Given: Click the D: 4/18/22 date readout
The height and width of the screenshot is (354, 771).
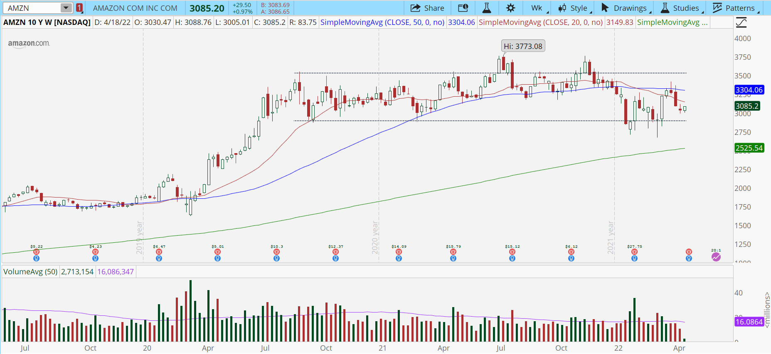Looking at the screenshot, I should point(112,22).
